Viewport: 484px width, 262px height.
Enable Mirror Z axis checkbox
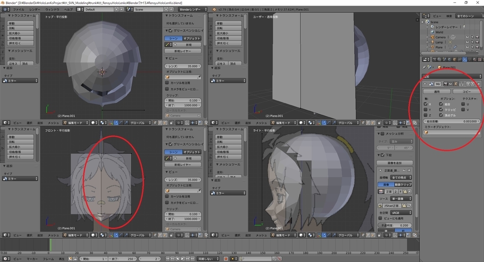426,115
